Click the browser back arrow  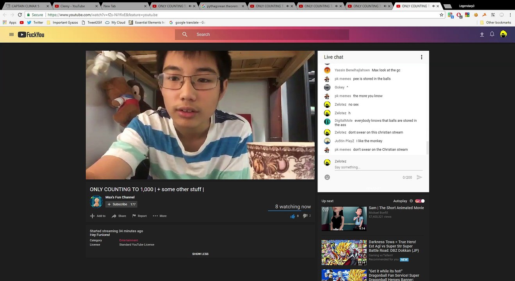tap(5, 15)
